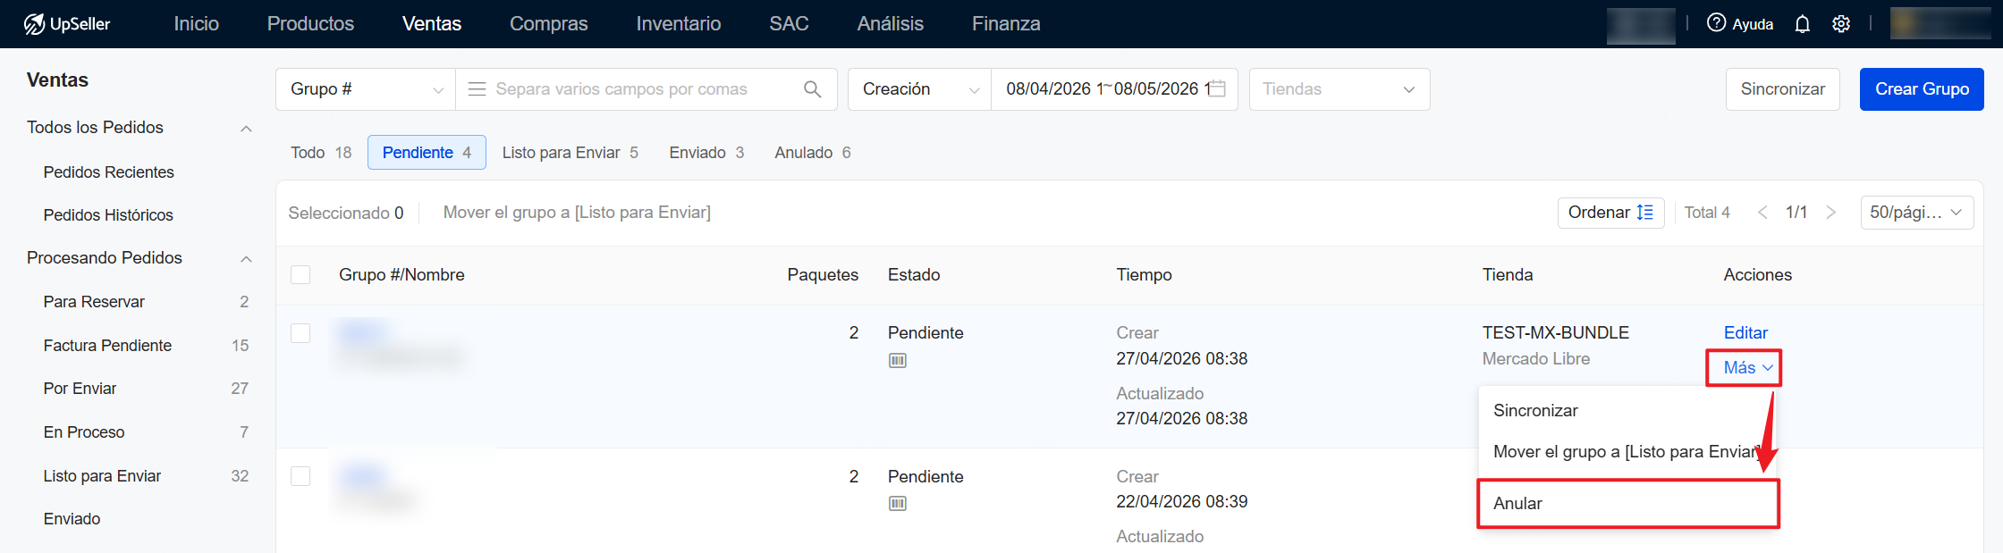Open the notifications bell
Screen dimensions: 2003x553
1802,24
